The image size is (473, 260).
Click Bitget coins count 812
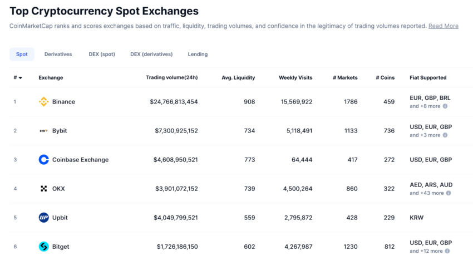[x=390, y=247]
